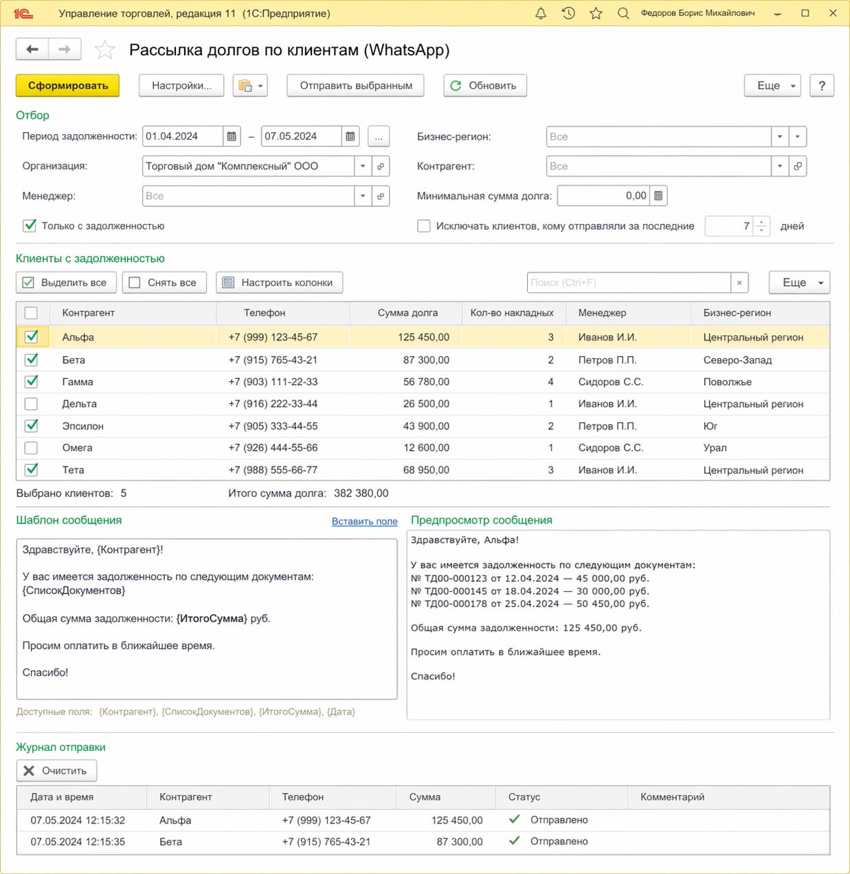Enable 'Исключать клиентов' checkbox

point(424,226)
